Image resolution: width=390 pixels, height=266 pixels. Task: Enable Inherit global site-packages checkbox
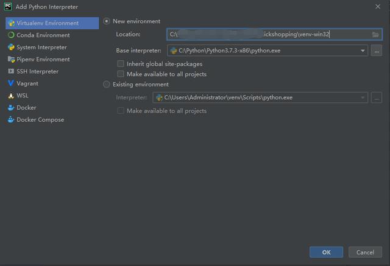click(x=121, y=64)
